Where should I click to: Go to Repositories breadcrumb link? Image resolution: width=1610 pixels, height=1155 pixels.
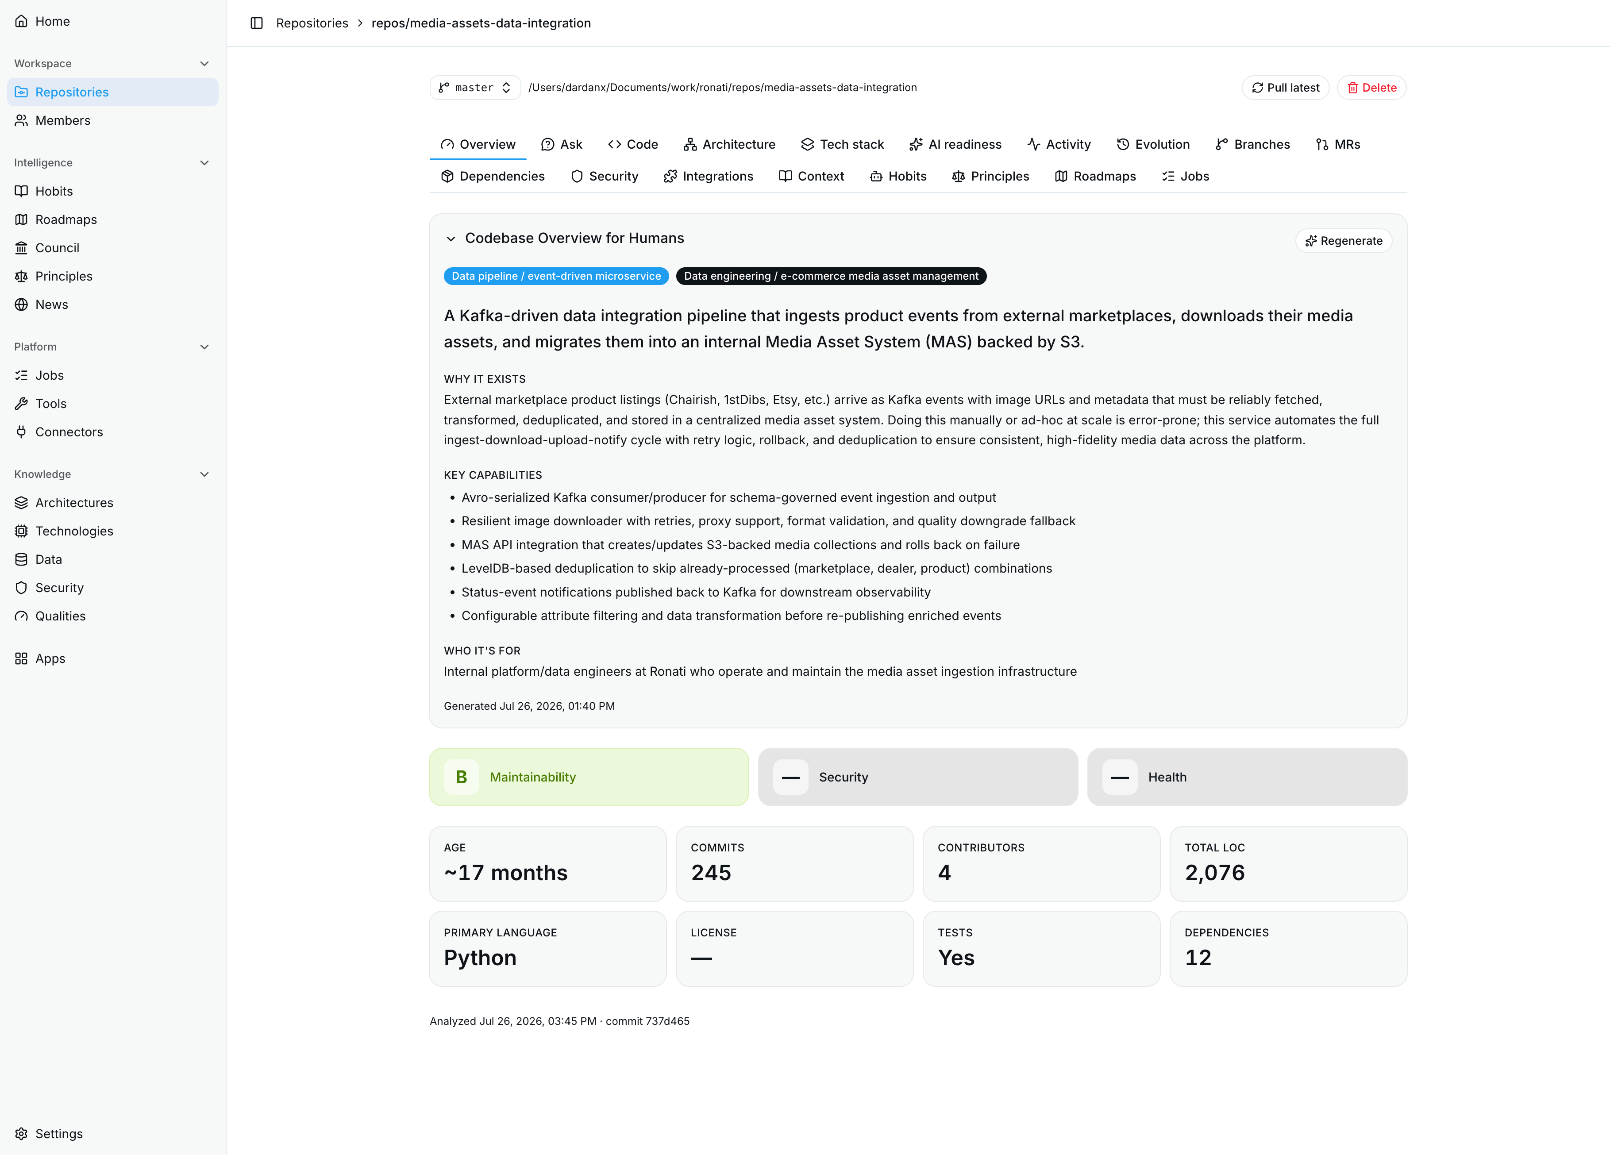312,23
